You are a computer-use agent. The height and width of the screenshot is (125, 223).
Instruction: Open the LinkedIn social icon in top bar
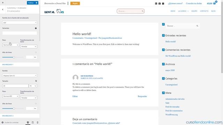pyautogui.click(x=156, y=3)
